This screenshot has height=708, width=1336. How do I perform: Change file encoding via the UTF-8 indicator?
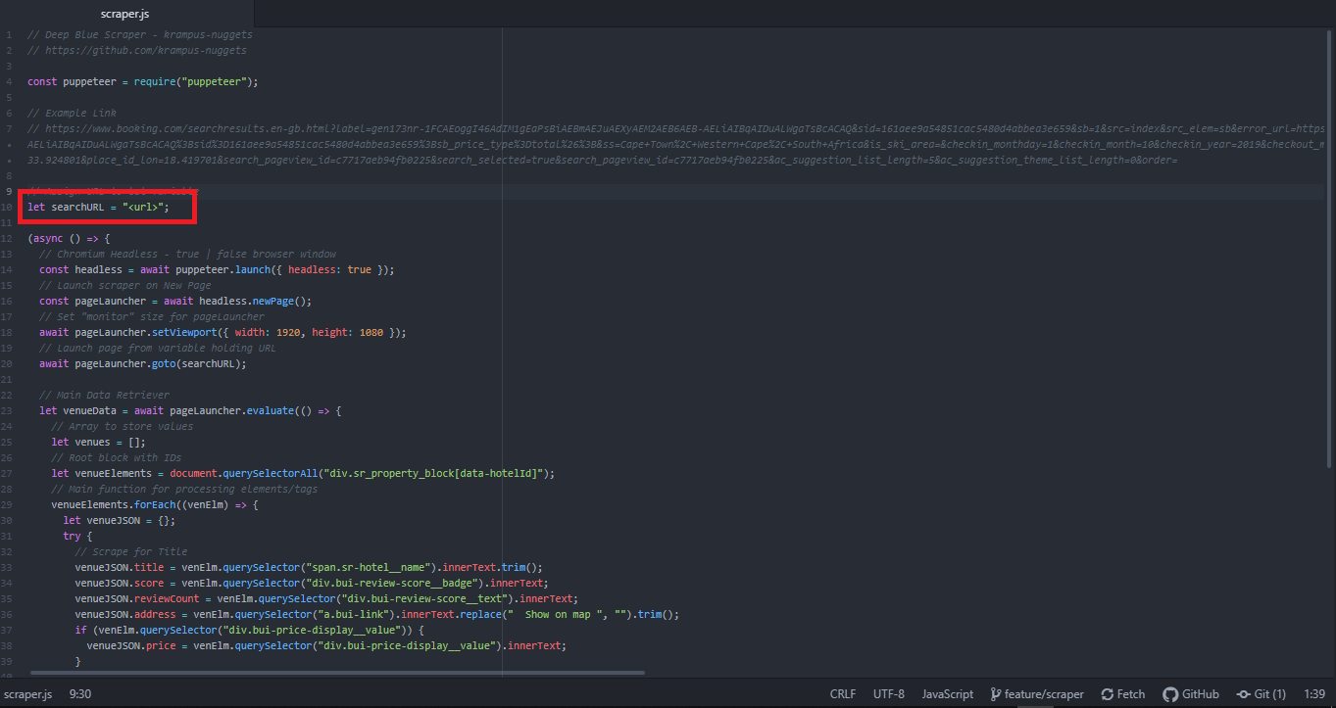[x=888, y=694]
